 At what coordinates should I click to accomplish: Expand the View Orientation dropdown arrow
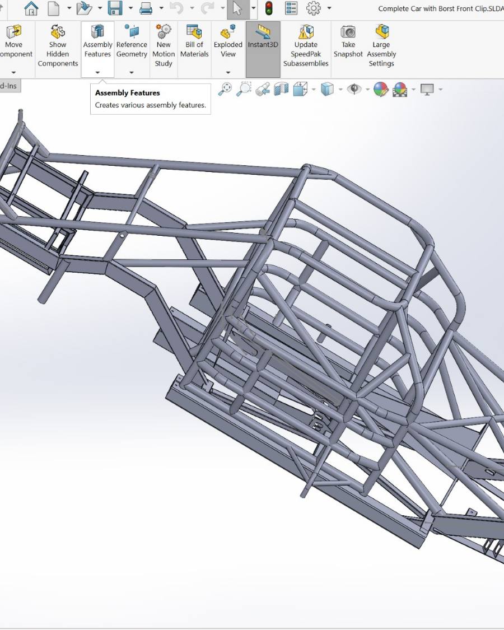(314, 89)
